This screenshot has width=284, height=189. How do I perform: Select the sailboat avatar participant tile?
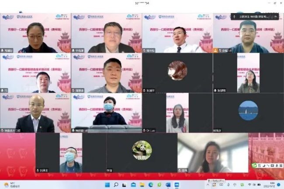click(248, 110)
